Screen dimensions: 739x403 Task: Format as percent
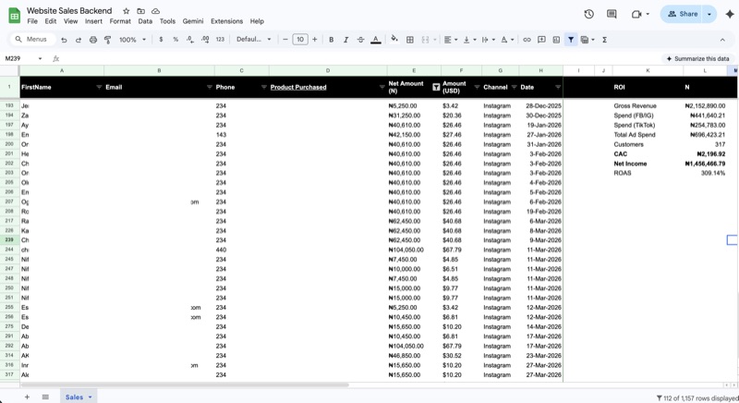[x=176, y=40]
